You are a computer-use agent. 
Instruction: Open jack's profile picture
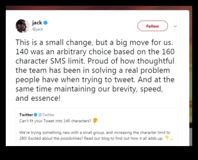[x=22, y=26]
